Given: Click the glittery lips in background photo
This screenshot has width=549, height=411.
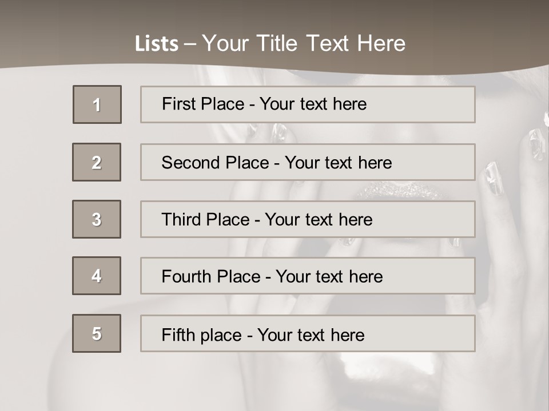Looking at the screenshot, I should coord(400,190).
